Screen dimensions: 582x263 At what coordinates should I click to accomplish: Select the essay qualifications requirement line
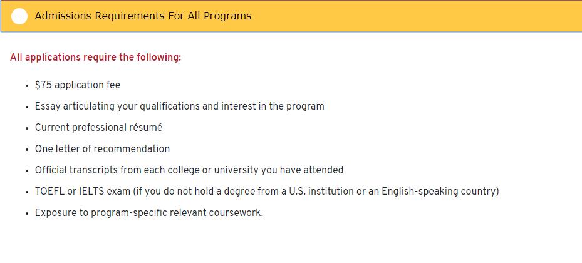point(179,106)
